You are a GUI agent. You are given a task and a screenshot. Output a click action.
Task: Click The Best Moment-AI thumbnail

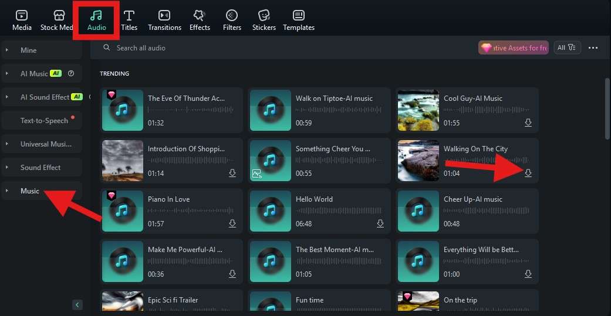click(x=271, y=261)
